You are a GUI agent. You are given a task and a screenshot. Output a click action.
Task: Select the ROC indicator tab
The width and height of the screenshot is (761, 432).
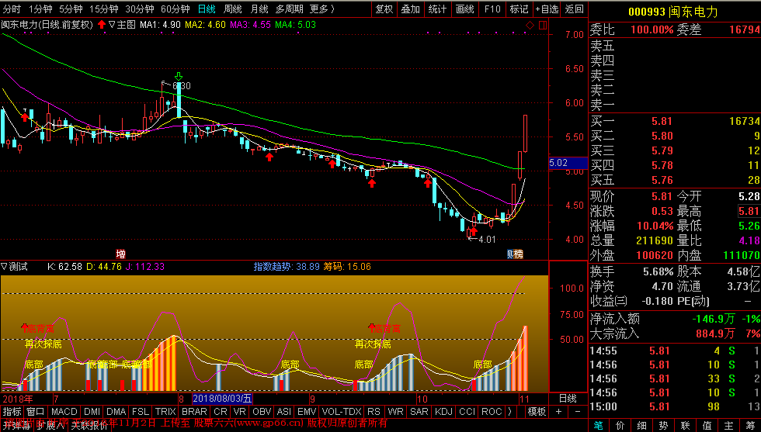pyautogui.click(x=491, y=412)
